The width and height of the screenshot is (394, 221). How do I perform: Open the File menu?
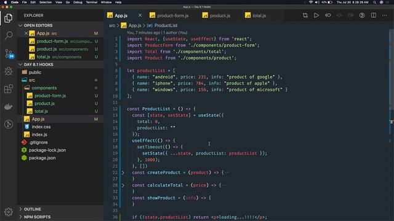25,2
